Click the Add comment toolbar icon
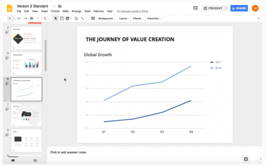The width and height of the screenshot is (265, 166). pos(93,19)
